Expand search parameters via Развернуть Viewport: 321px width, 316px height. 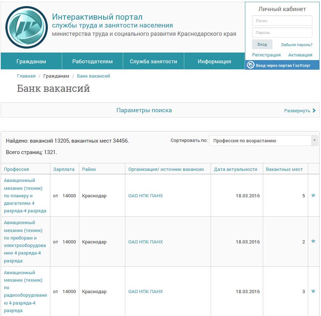click(x=300, y=111)
